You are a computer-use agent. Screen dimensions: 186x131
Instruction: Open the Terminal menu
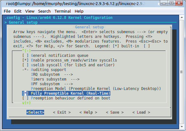pos(63,11)
